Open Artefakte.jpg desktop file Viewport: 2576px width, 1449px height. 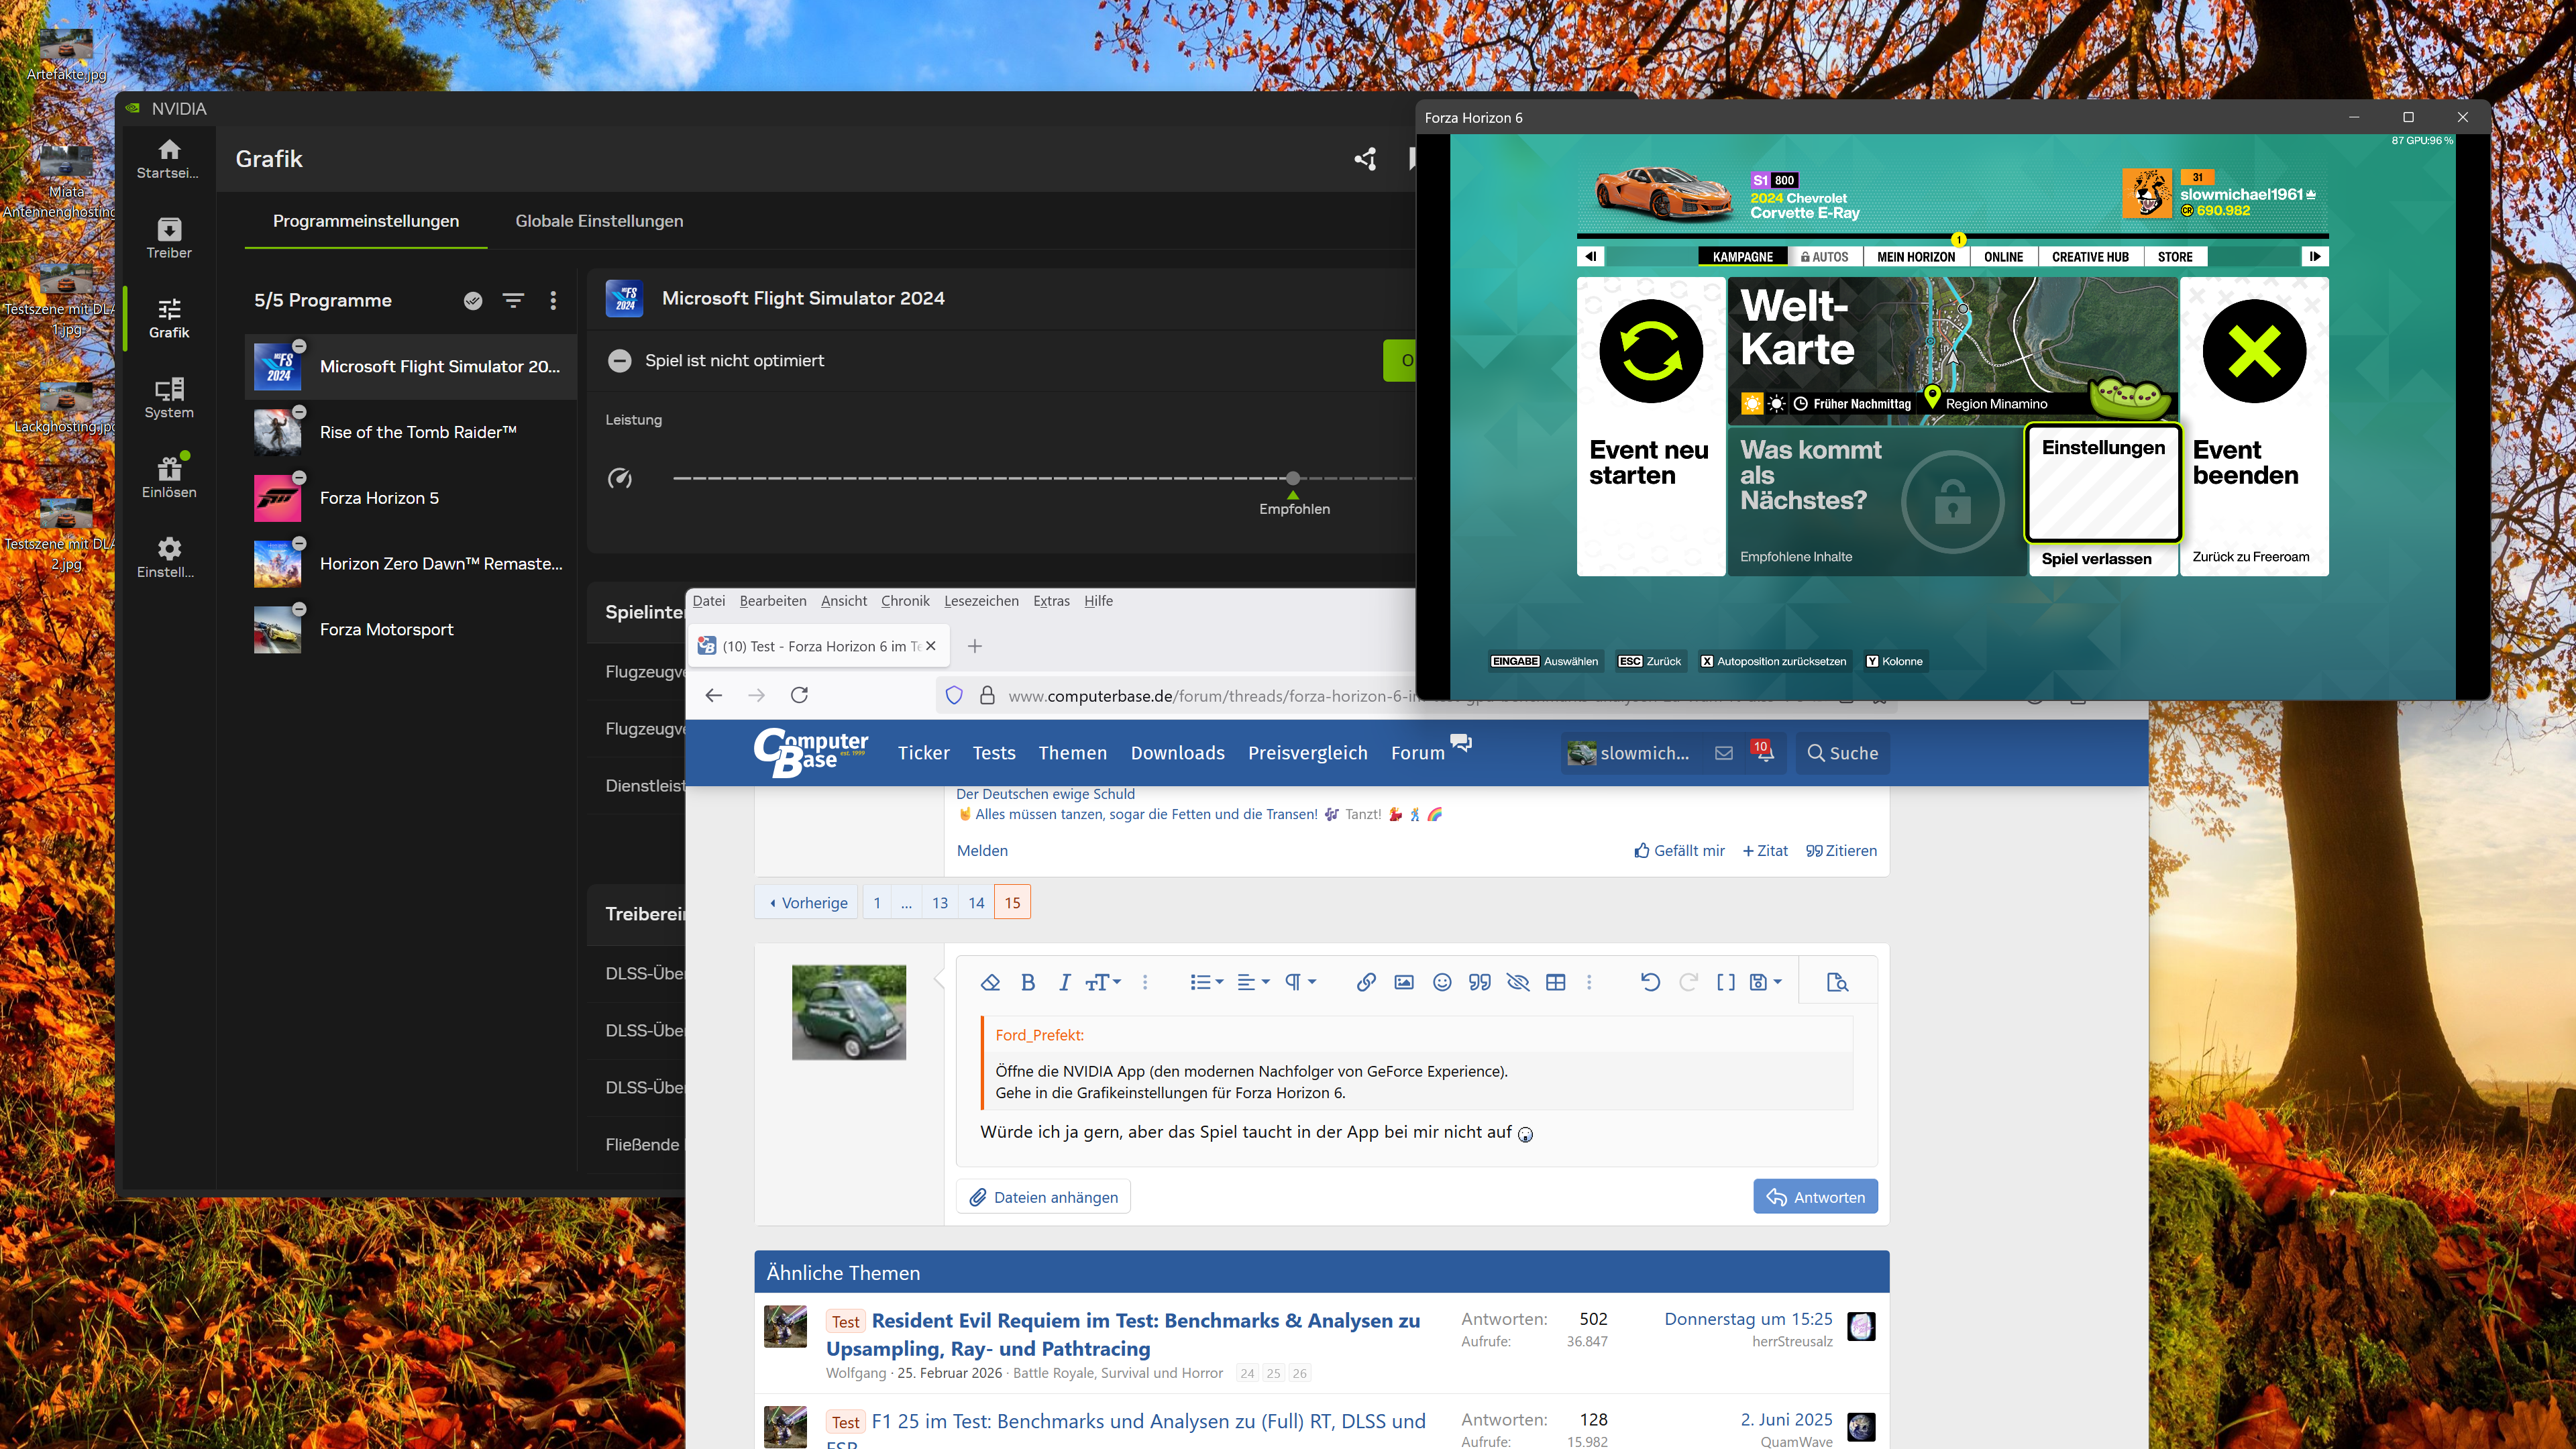(66, 55)
